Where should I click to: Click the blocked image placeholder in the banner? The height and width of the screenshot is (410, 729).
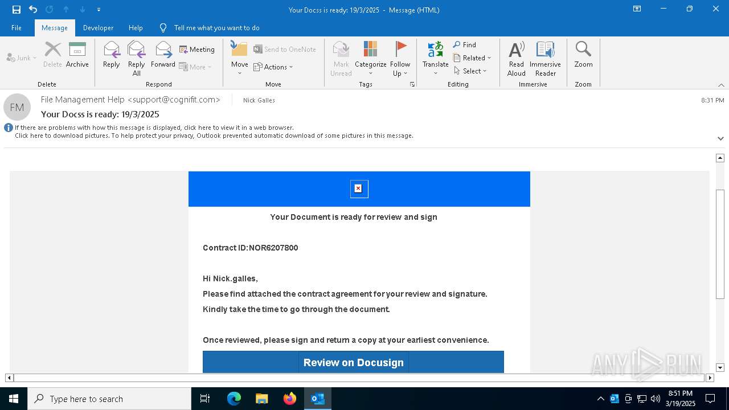tap(359, 188)
